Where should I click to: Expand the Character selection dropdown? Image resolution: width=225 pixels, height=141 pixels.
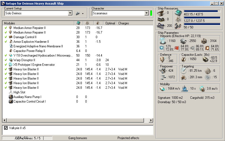147,13
